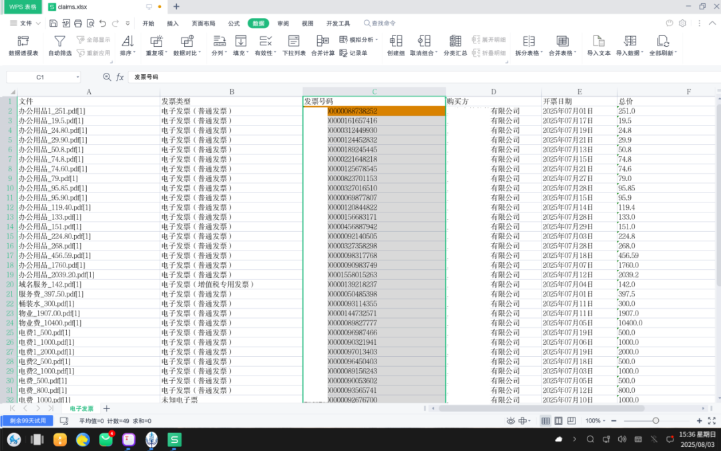
Task: Click Consolidate calculation (合并计算)
Action: coord(323,45)
